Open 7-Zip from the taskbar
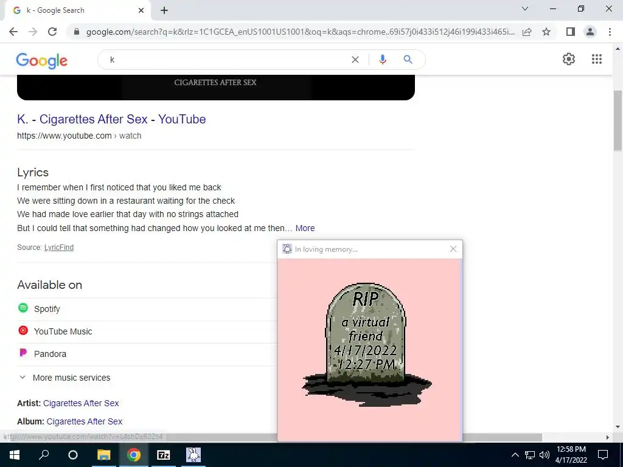 pyautogui.click(x=164, y=455)
